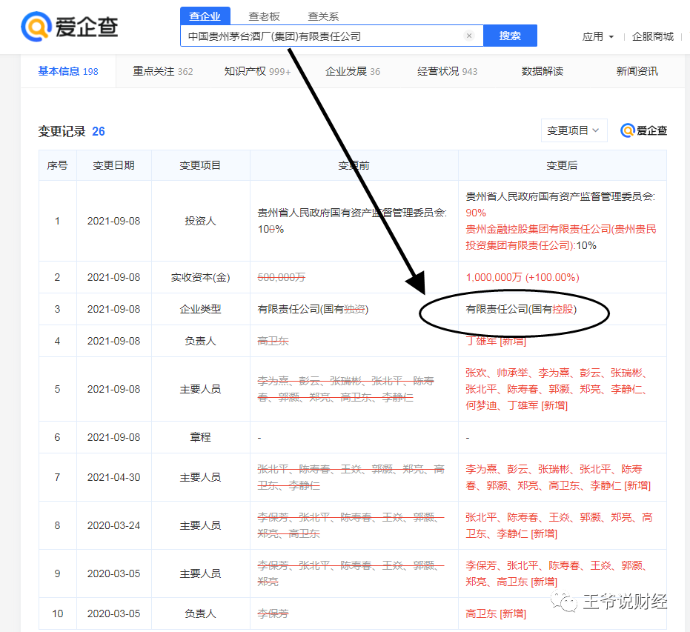690x632 pixels.
Task: Switch to the 新闻资讯 tab
Action: (x=637, y=71)
